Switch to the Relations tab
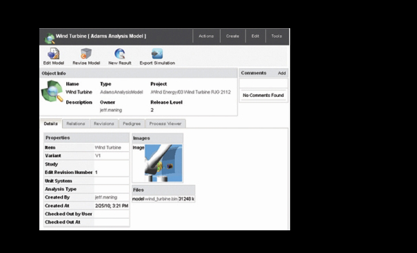417x253 pixels. (x=76, y=124)
